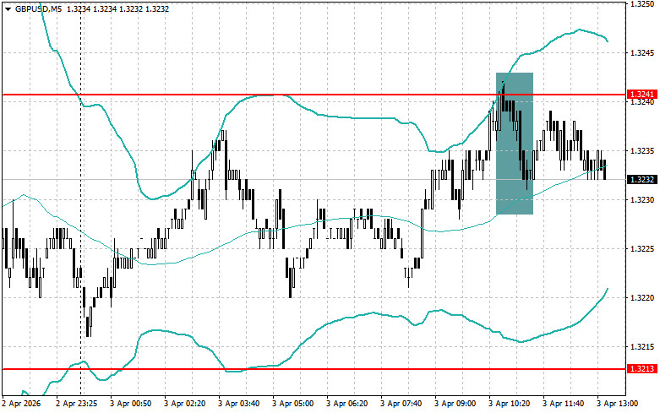Click the GBPUSD,M5 symbol title
660x413 pixels.
point(39,8)
